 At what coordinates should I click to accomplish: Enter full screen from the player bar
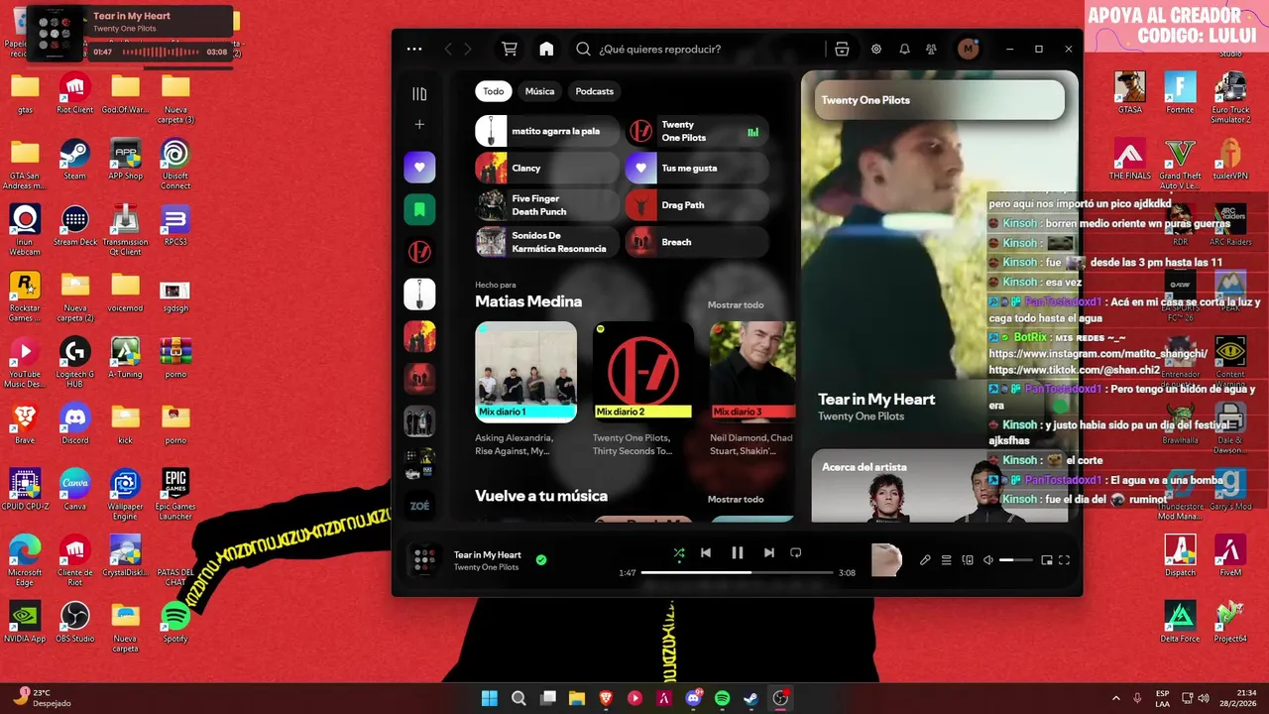[1065, 560]
